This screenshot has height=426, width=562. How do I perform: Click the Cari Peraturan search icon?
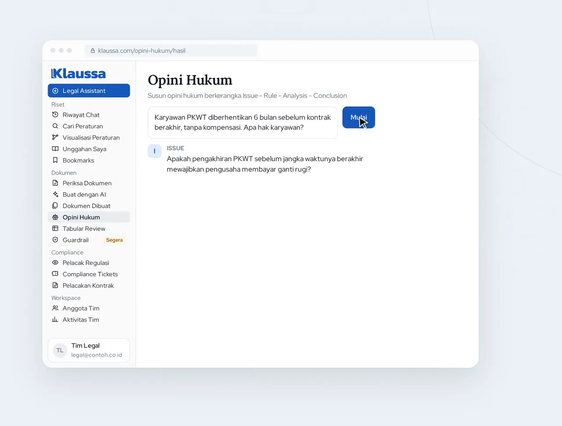click(55, 126)
